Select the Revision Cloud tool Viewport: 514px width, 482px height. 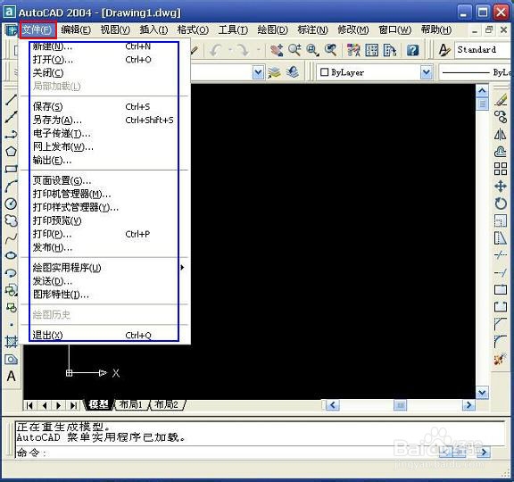[11, 220]
